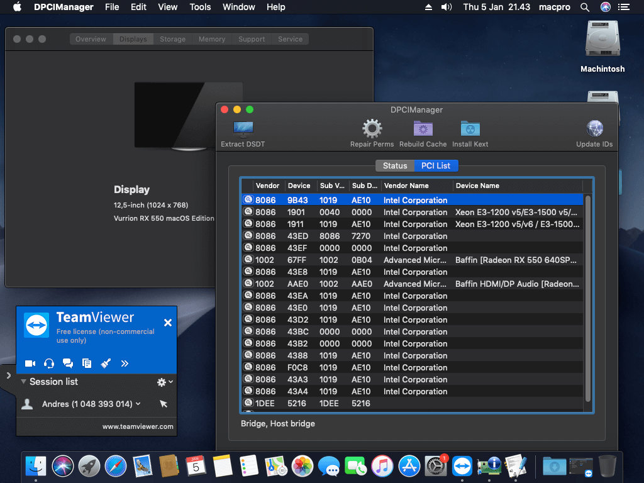Click the TeamViewer whiteboard brush icon
Viewport: 644px width, 483px height.
tap(106, 363)
